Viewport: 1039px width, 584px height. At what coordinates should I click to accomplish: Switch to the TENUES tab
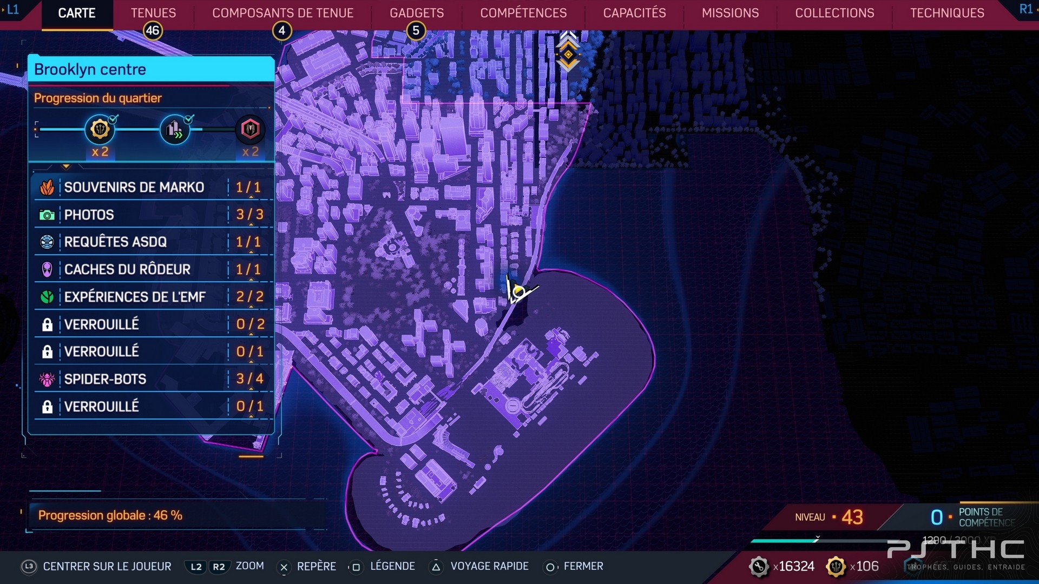click(153, 13)
